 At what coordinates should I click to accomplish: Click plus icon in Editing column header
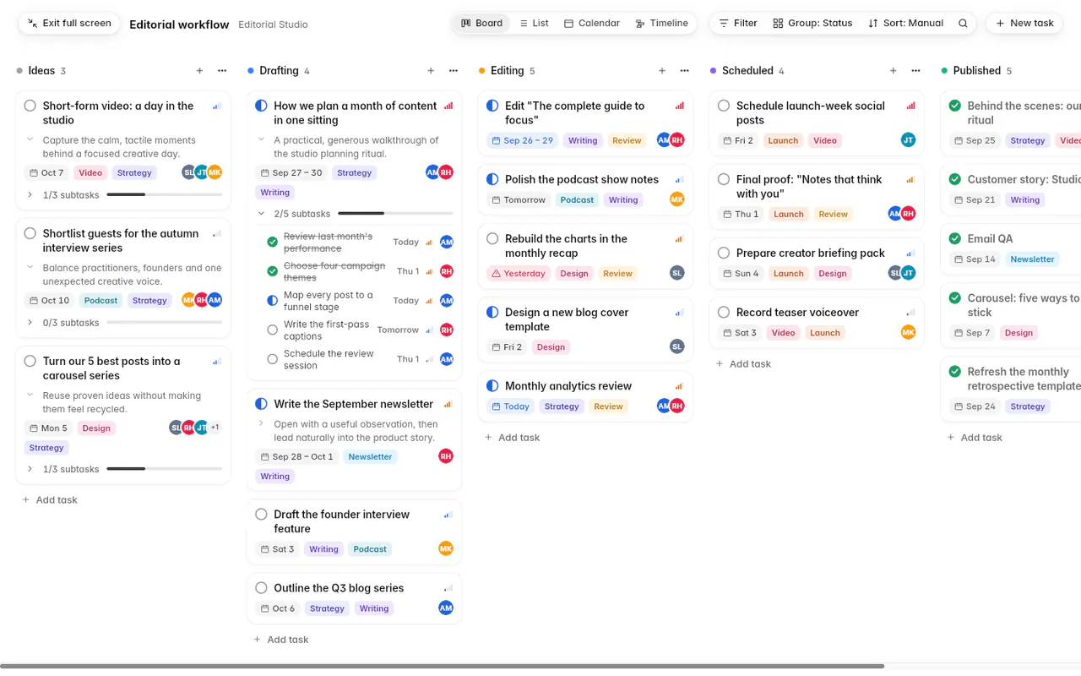(x=662, y=71)
